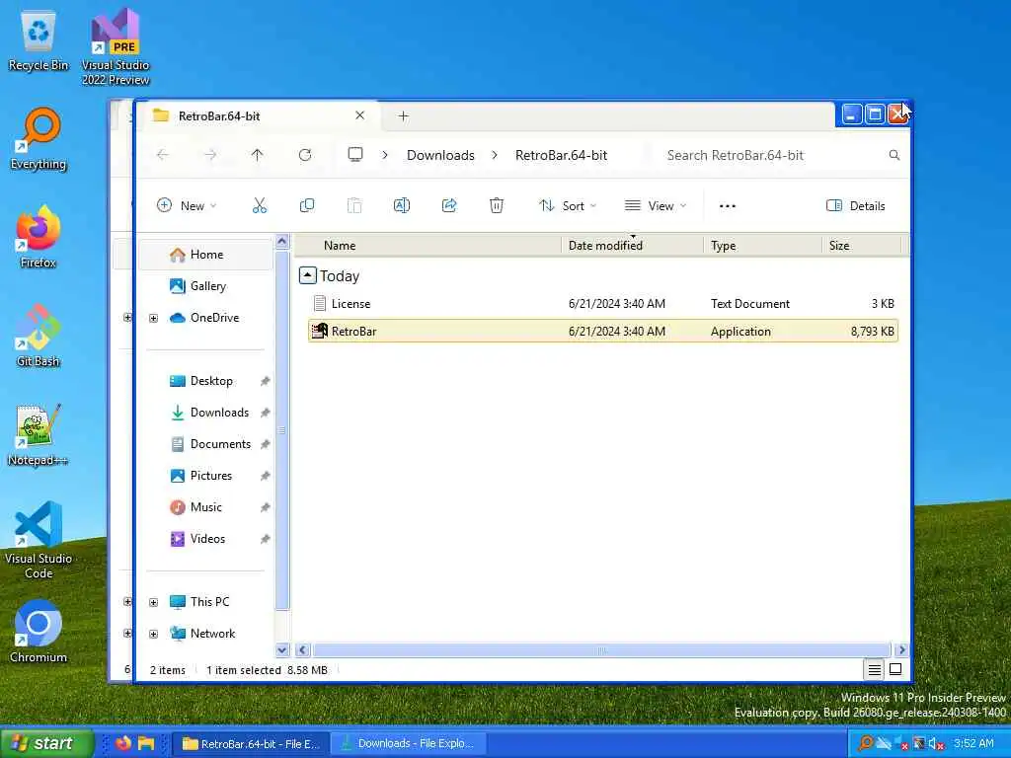Open the Sort dropdown menu
This screenshot has width=1011, height=758.
568,205
